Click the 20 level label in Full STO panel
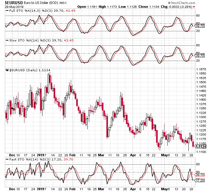Viewport: 211px width, 192px height. (198, 31)
